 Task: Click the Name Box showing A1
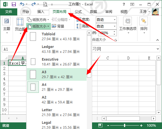coord(14,49)
